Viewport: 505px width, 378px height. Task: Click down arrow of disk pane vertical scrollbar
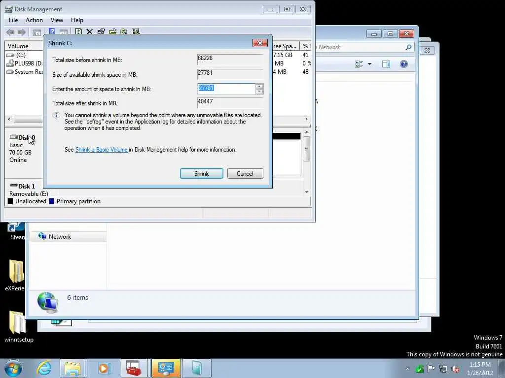coord(307,192)
